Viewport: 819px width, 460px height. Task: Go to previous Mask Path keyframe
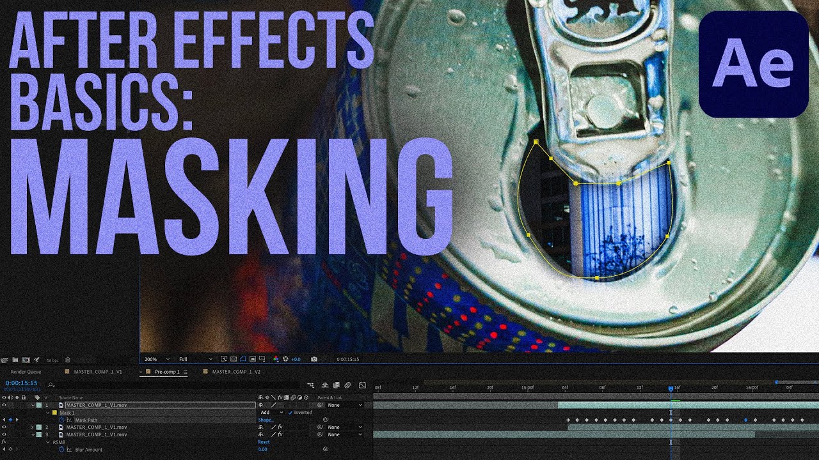click(x=4, y=420)
